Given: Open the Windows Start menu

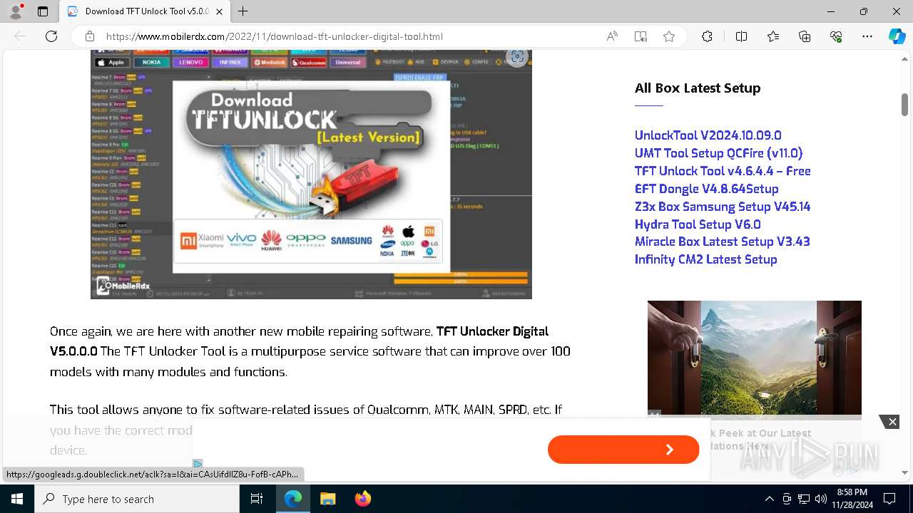Looking at the screenshot, I should click(17, 499).
